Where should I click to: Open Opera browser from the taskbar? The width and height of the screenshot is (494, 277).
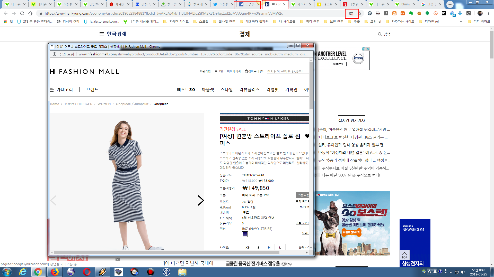[86, 272]
